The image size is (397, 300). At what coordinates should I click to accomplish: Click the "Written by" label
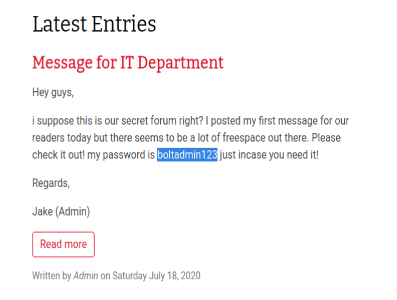tap(52, 276)
